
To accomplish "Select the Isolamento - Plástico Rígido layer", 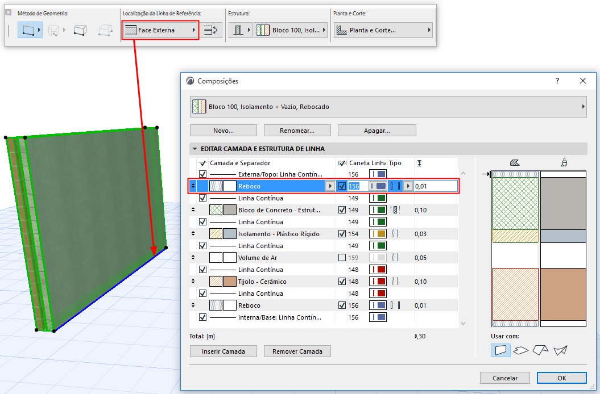I will click(279, 234).
